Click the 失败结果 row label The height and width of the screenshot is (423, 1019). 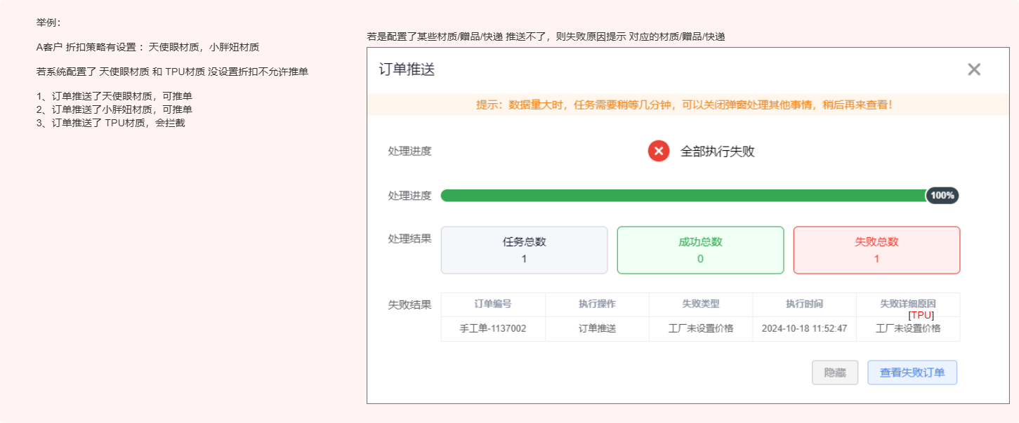tap(409, 305)
